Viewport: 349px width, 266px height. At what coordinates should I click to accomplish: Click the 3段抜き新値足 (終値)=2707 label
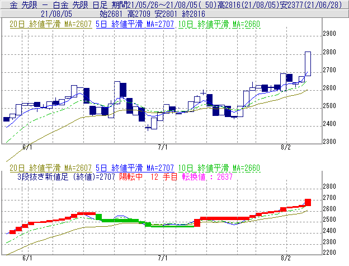pyautogui.click(x=67, y=177)
